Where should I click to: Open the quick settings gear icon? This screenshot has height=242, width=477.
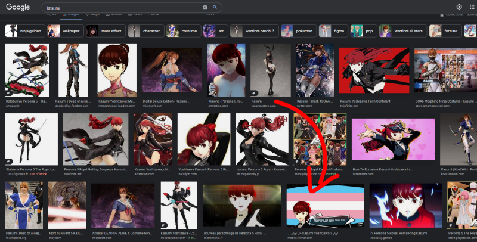(x=459, y=7)
